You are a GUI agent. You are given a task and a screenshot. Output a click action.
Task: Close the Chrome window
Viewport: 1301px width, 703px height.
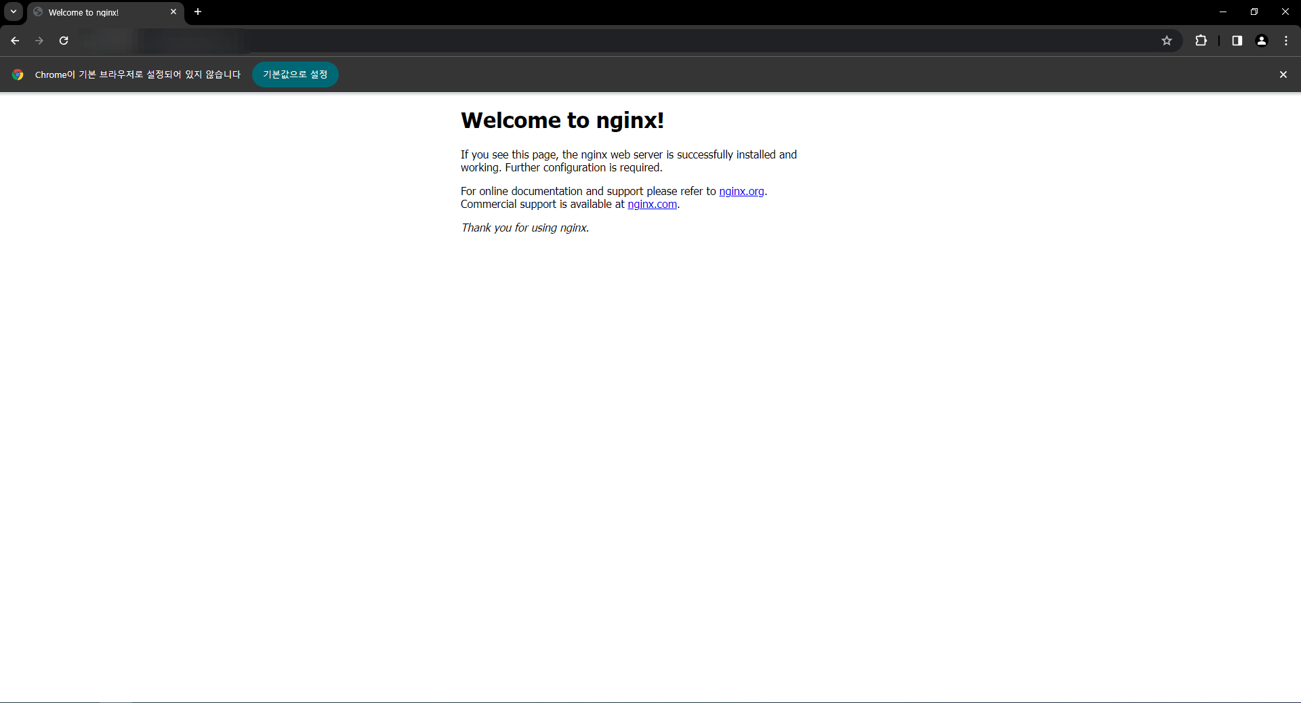[x=1285, y=12]
